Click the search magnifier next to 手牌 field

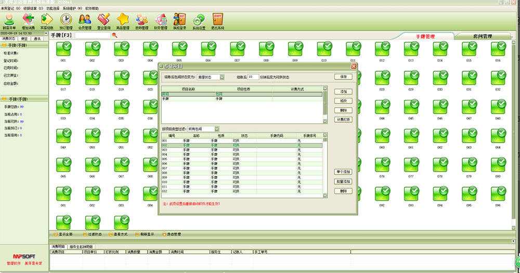114,35
